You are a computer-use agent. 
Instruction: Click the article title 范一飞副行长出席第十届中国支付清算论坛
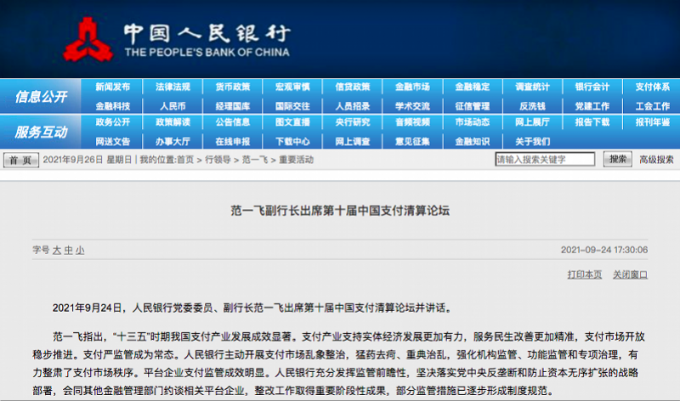340,212
